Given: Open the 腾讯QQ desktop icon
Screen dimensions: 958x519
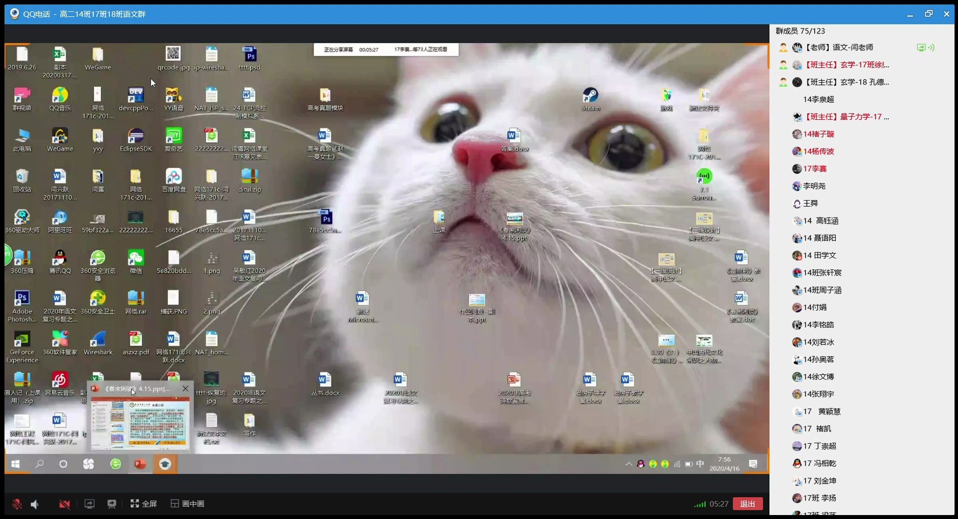Looking at the screenshot, I should (60, 262).
